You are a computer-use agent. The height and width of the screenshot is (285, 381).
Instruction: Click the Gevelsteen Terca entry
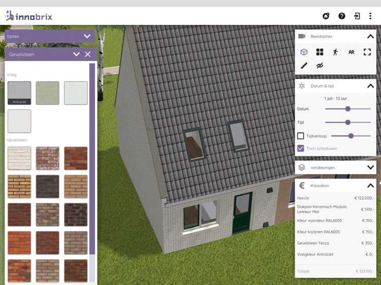click(335, 243)
